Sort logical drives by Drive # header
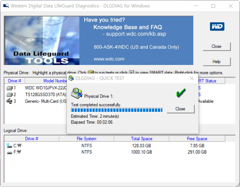Screen dimensions: 240x187 coord(32,139)
